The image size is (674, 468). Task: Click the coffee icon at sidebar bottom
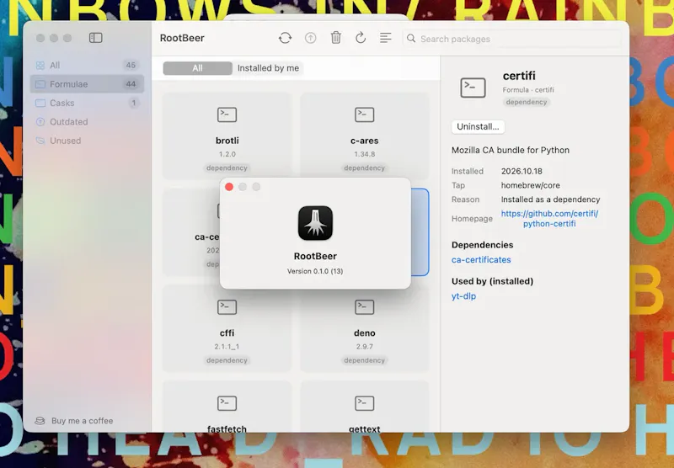click(40, 421)
